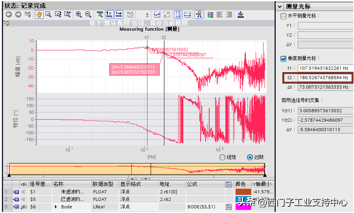This screenshot has width=354, height=213.
Task: Select the pan (hand) tool
Action: click(x=39, y=14)
